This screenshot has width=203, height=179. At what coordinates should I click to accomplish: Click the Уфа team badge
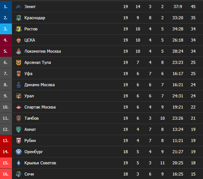point(18,74)
